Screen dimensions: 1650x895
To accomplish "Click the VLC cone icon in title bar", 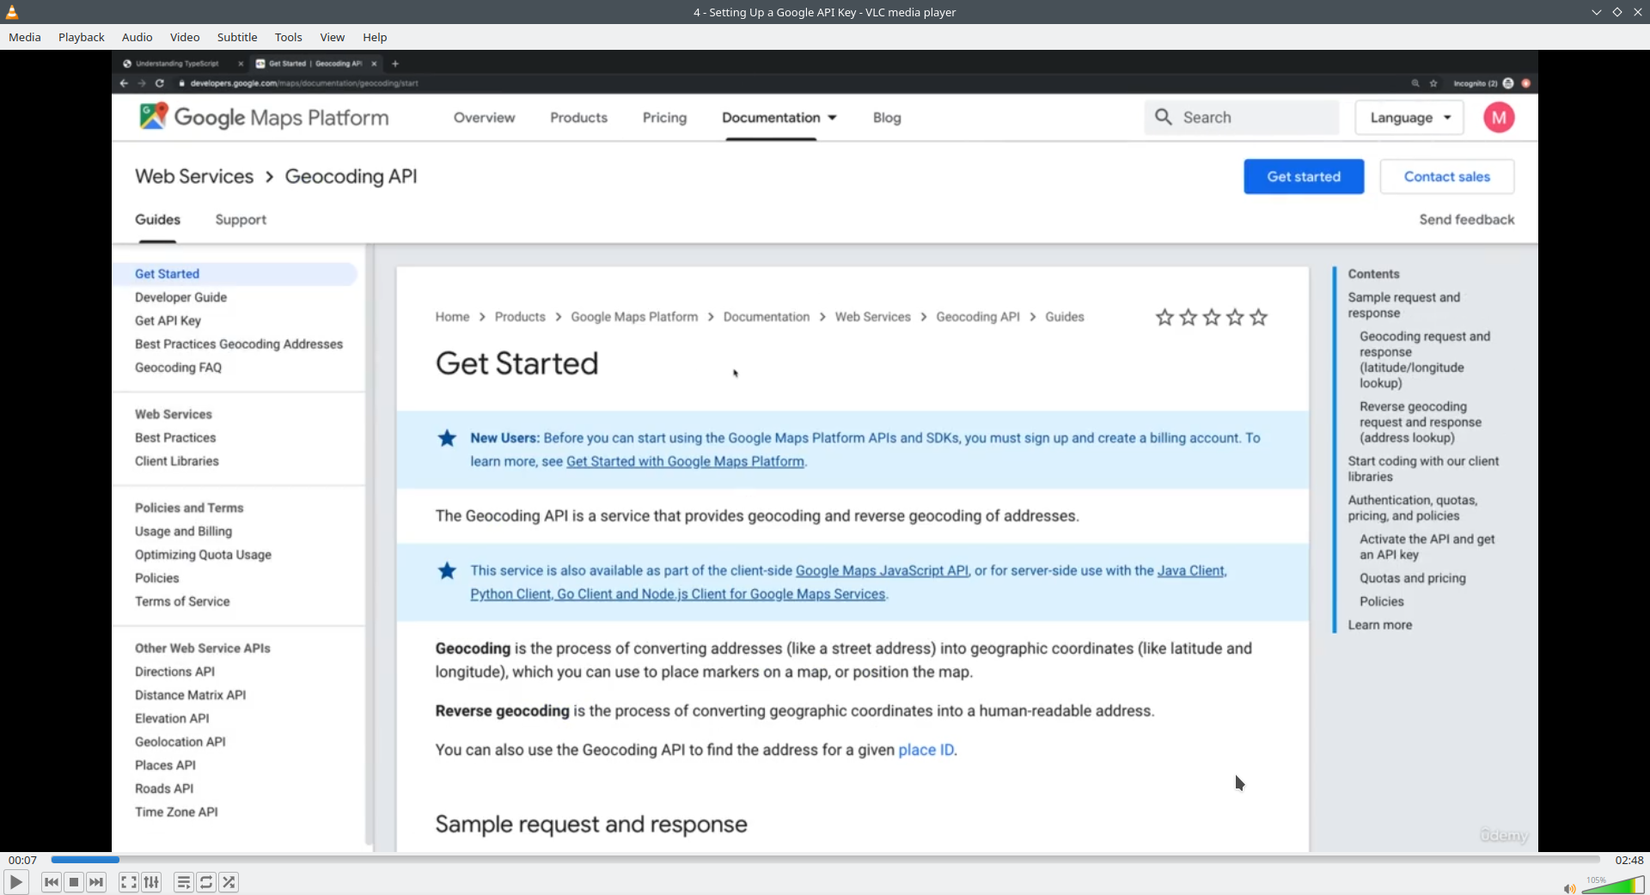I will (x=12, y=12).
